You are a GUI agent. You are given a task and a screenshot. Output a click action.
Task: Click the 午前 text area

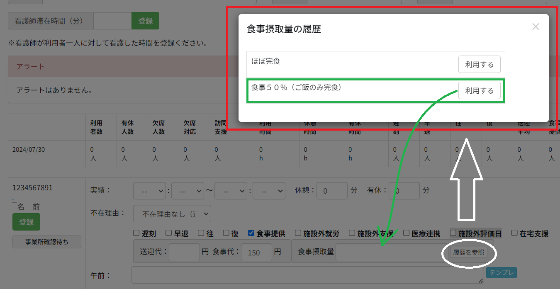tap(307, 275)
